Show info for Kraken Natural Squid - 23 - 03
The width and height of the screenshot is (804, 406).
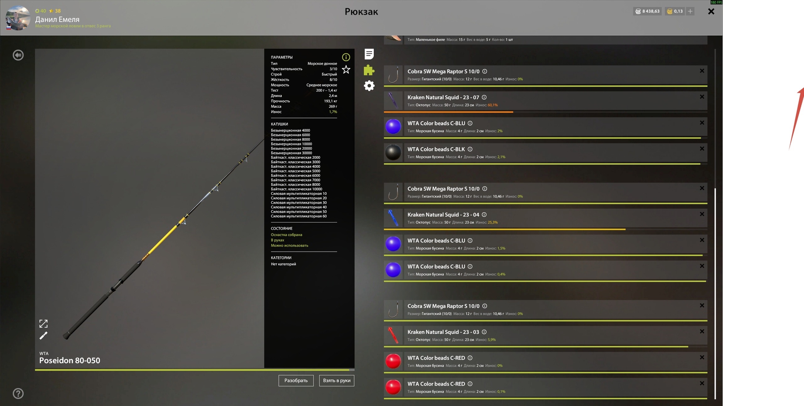click(x=484, y=332)
